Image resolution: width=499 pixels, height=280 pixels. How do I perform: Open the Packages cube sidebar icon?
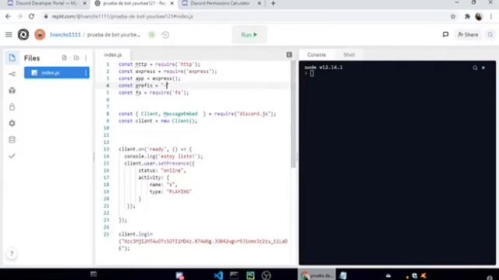point(12,90)
